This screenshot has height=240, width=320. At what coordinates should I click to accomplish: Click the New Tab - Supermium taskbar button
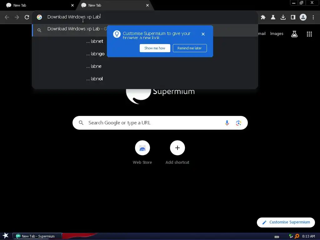[37, 236]
